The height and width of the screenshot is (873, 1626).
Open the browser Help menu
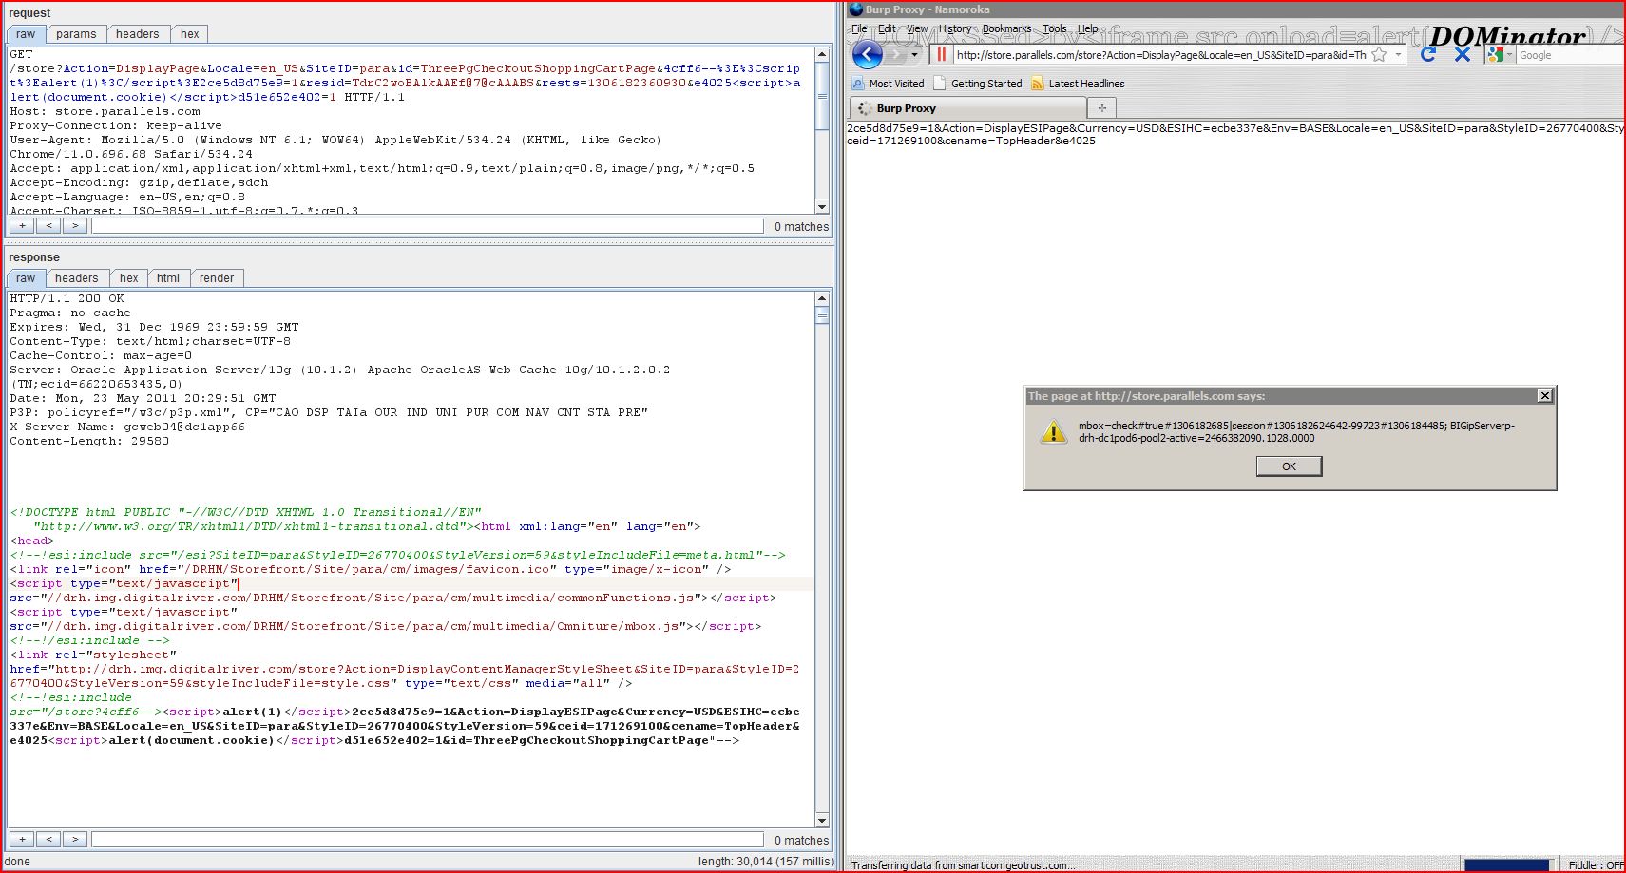(x=1088, y=28)
